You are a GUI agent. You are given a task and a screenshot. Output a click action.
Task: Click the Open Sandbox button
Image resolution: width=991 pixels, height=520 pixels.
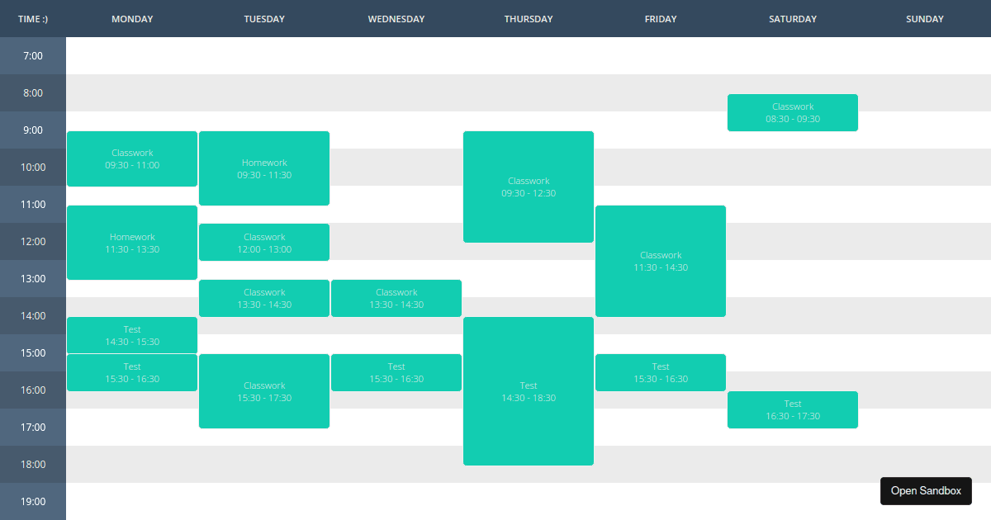(x=926, y=490)
